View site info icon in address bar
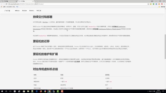Screen dimensions: 166x93 (9, 4)
